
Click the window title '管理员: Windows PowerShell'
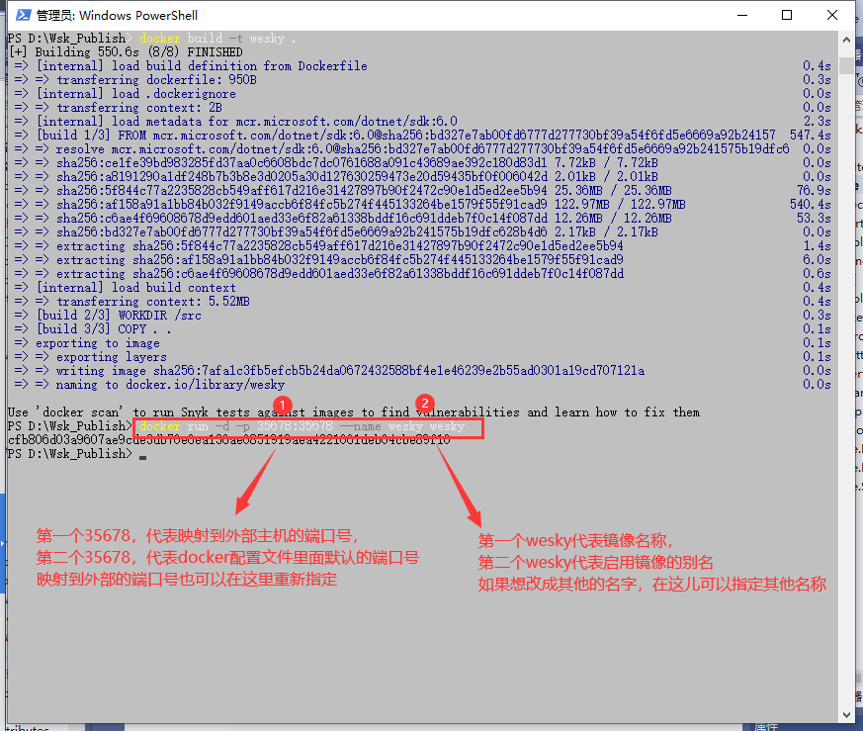click(117, 16)
